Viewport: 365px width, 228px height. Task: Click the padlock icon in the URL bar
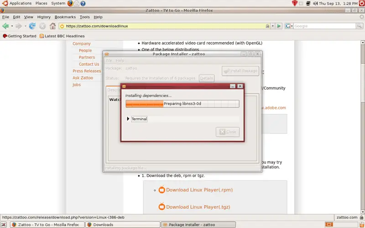tap(268, 26)
